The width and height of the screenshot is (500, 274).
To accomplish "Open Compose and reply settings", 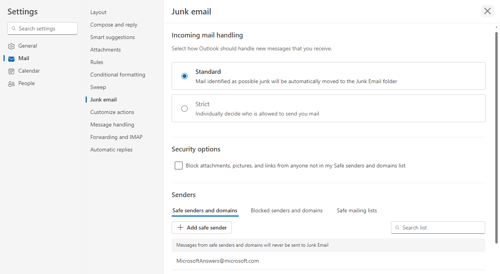I will (114, 25).
